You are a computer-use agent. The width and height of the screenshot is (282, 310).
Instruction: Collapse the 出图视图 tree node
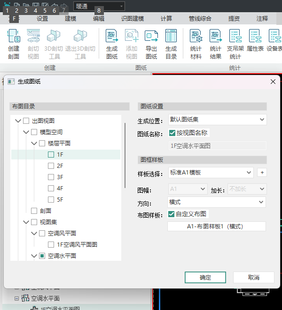(18, 121)
